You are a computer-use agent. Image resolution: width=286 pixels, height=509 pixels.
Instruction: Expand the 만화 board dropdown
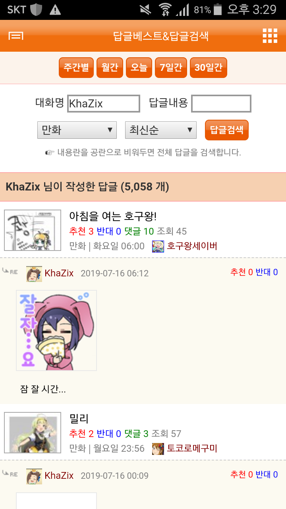(x=77, y=130)
